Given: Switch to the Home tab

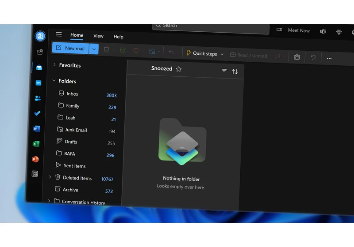Looking at the screenshot, I should tap(77, 35).
